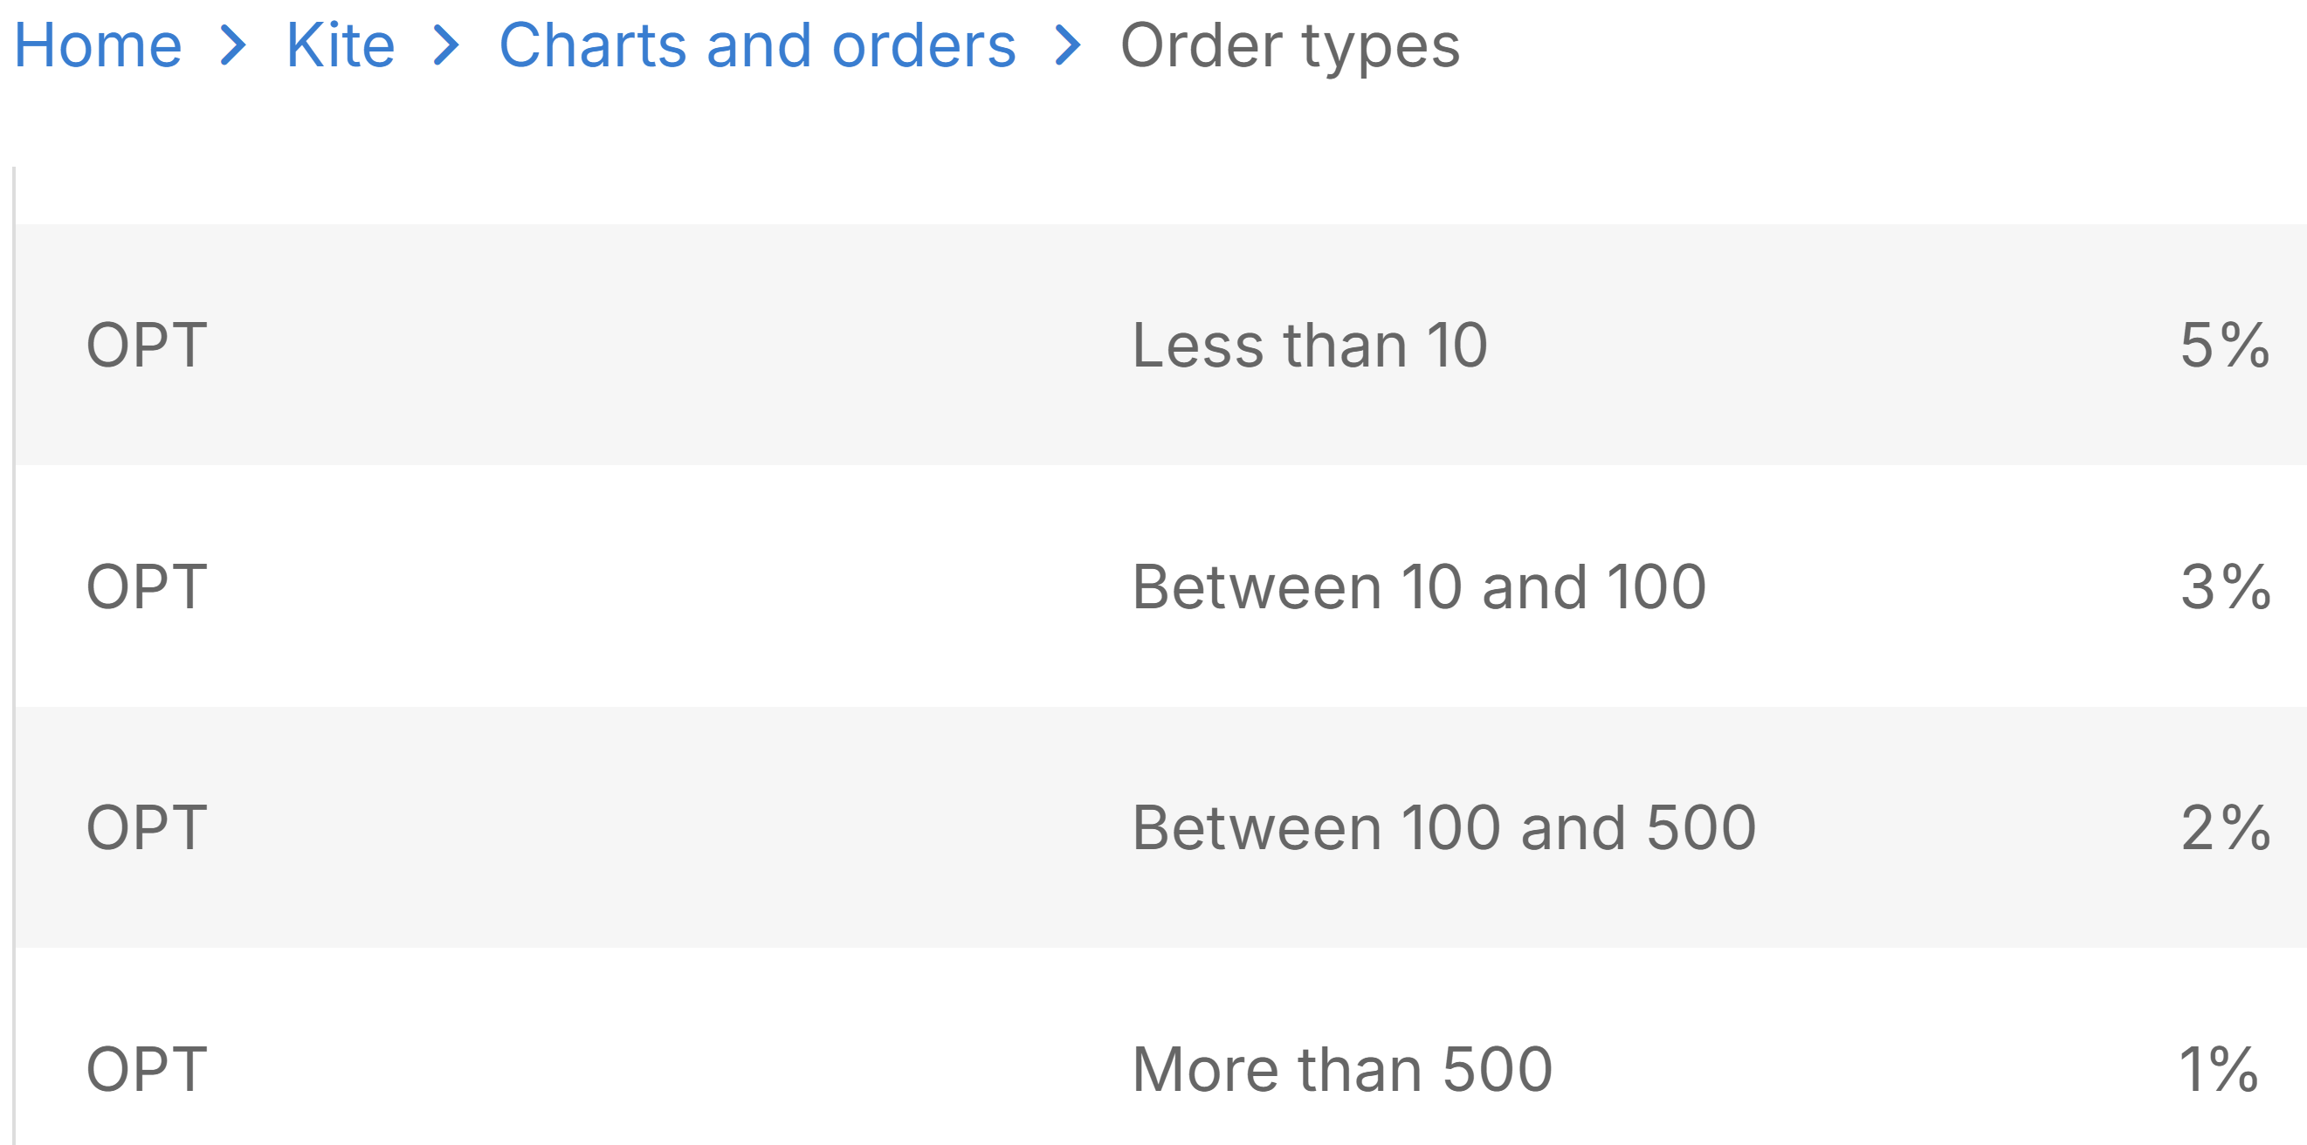The width and height of the screenshot is (2307, 1145).
Task: Click the Order types breadcrumb text
Action: coord(1290,45)
